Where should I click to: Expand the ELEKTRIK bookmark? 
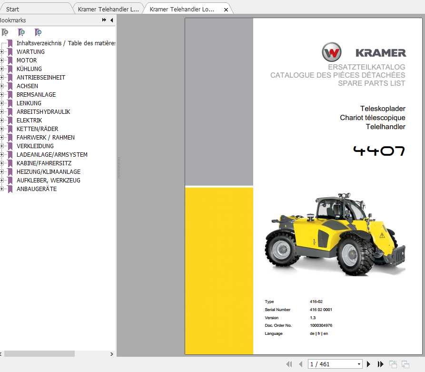click(x=1, y=120)
